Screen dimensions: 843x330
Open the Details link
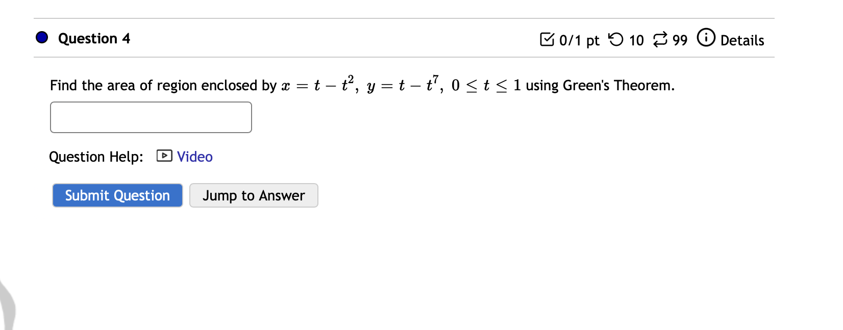[742, 41]
